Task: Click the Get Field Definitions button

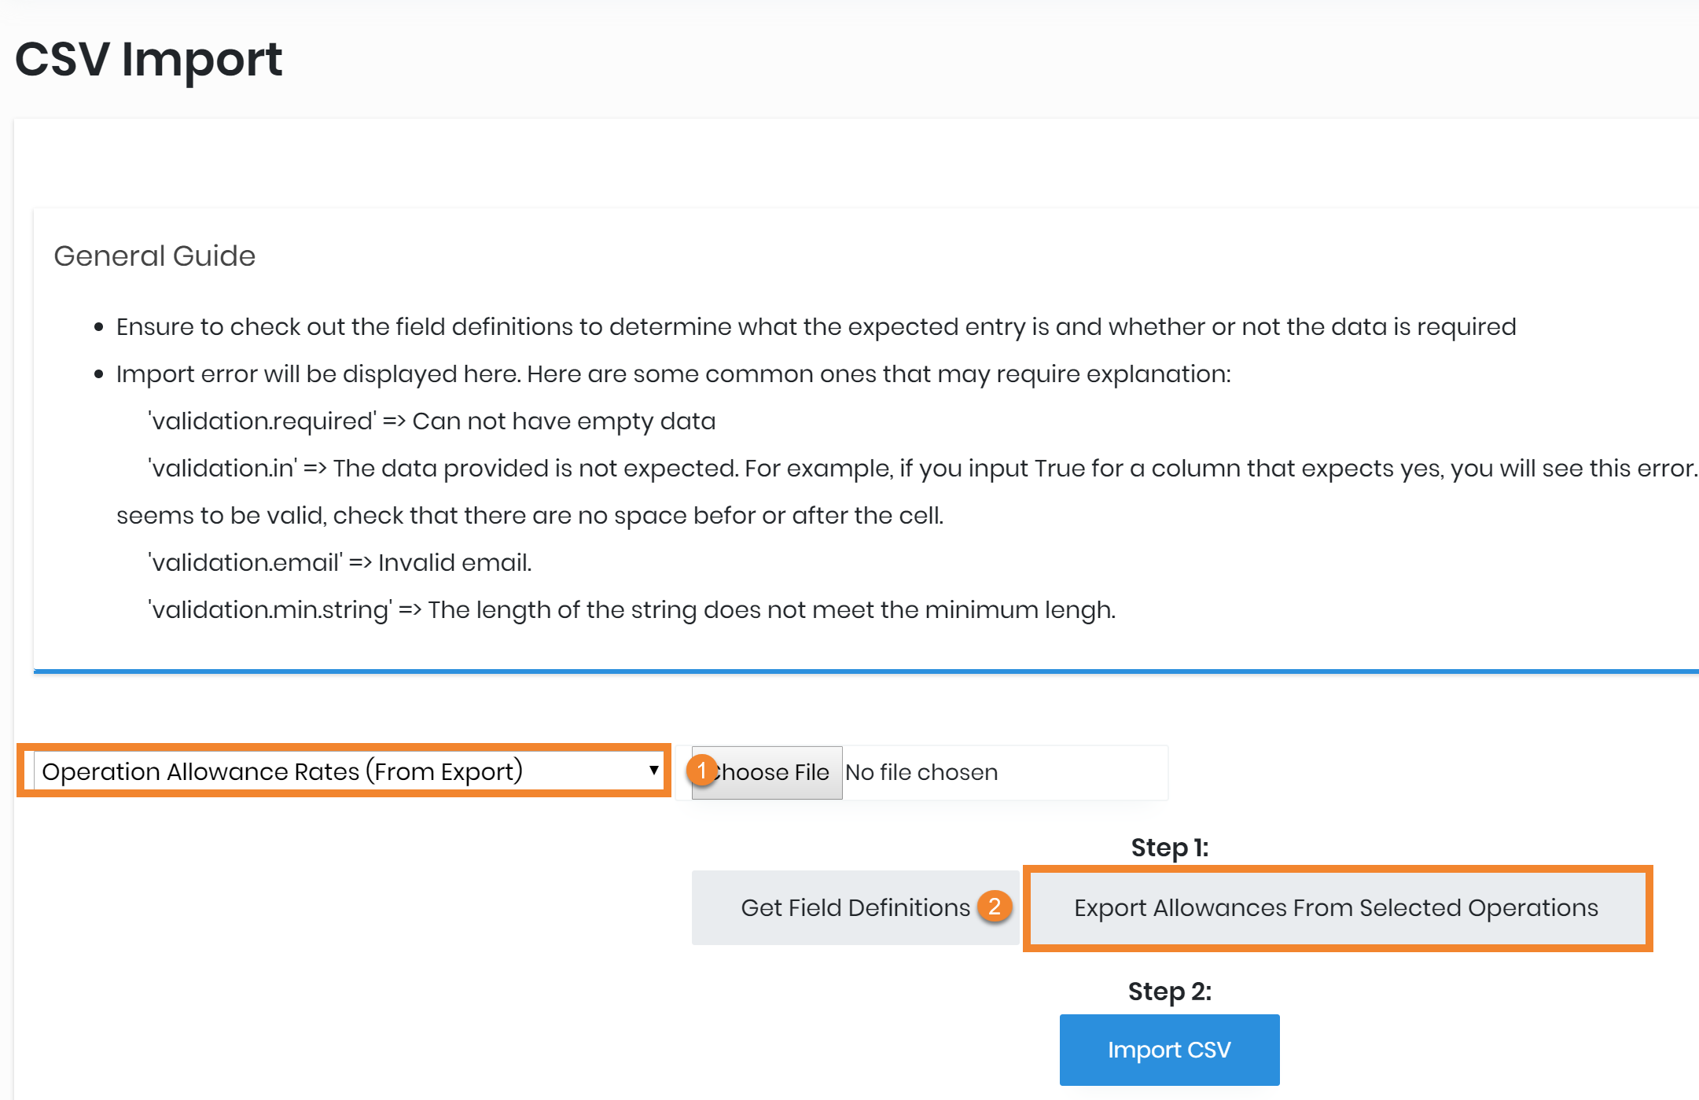Action: coord(855,908)
